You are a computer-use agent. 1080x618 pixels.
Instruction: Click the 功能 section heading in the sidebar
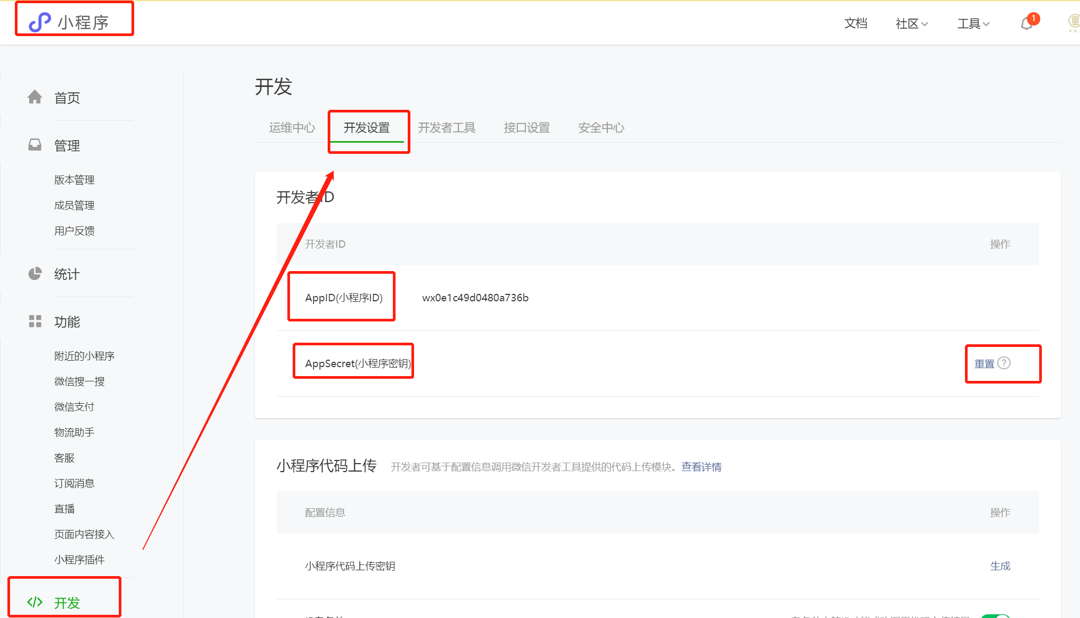(x=67, y=322)
